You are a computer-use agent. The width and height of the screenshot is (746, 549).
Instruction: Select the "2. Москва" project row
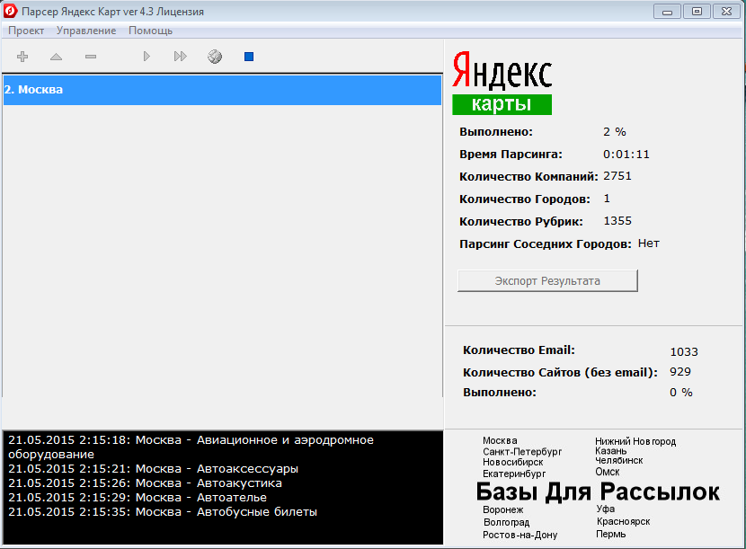(x=222, y=90)
